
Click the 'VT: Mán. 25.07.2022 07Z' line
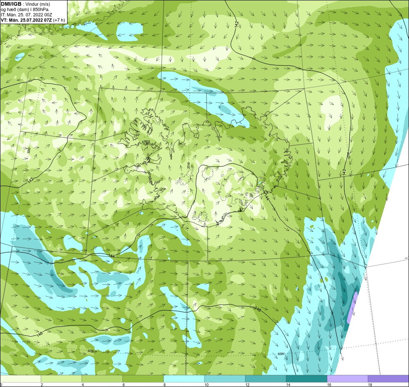(x=26, y=20)
